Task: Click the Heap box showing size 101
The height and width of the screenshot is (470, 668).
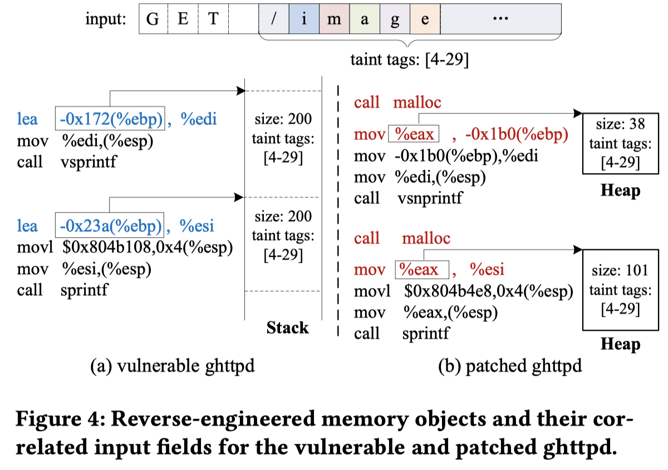Action: click(x=620, y=291)
